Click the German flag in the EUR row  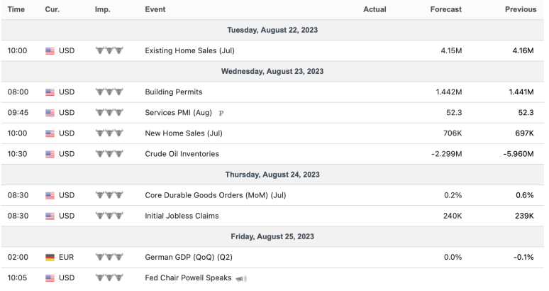coord(50,258)
